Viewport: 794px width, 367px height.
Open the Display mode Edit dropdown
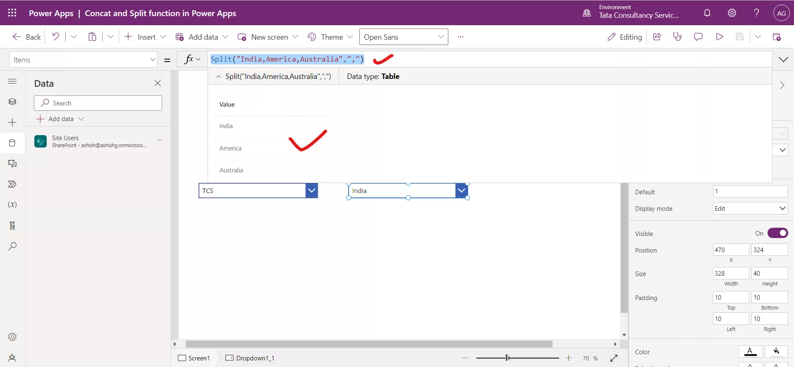pos(750,208)
